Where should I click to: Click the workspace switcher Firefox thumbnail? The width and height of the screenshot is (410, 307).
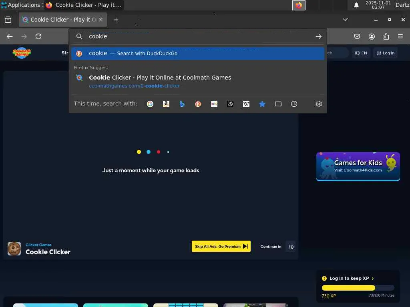tap(299, 5)
